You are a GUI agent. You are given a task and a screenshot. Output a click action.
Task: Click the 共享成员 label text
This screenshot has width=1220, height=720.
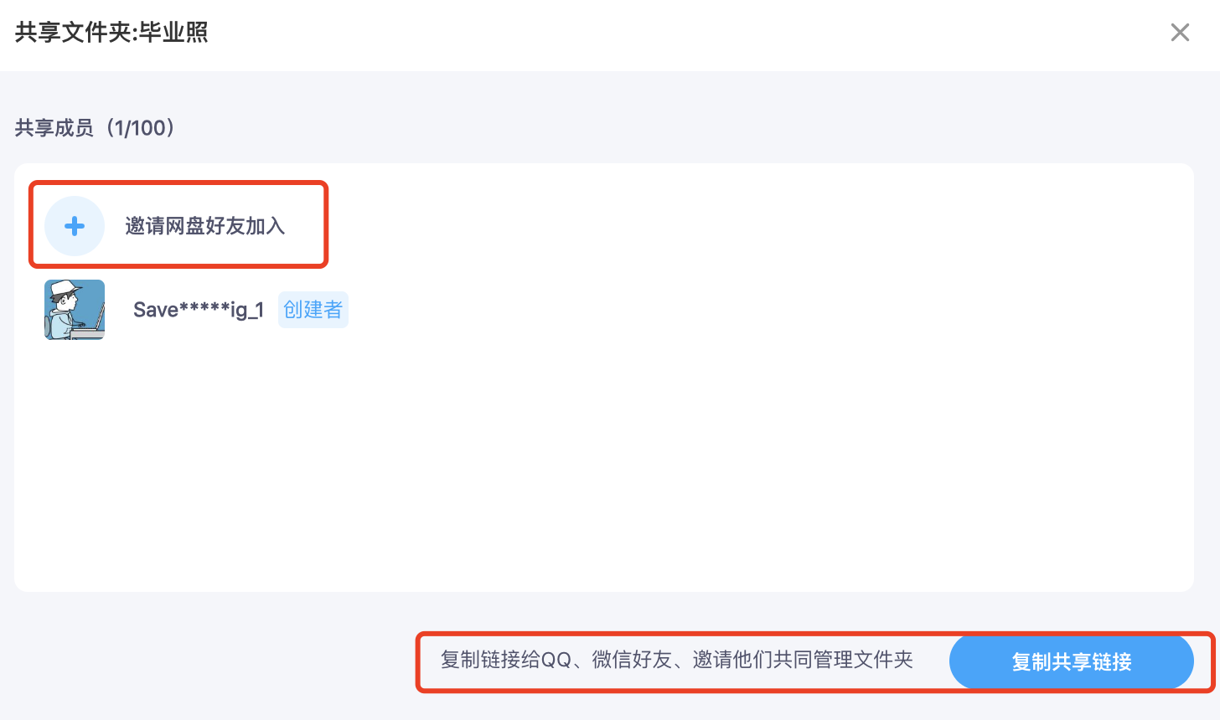tap(54, 128)
